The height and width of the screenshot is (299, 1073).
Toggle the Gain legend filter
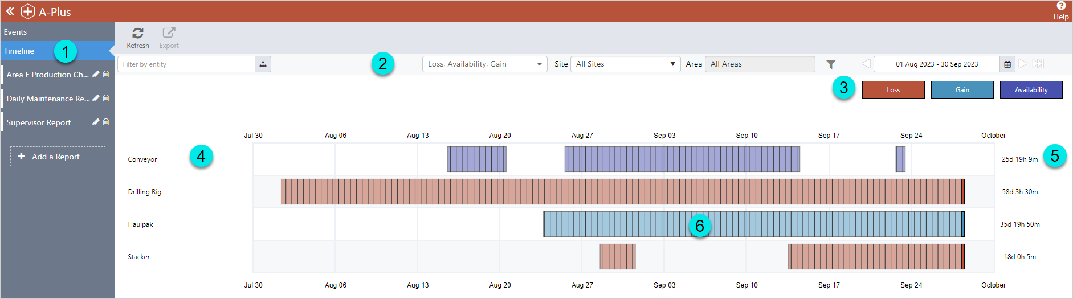pyautogui.click(x=962, y=90)
